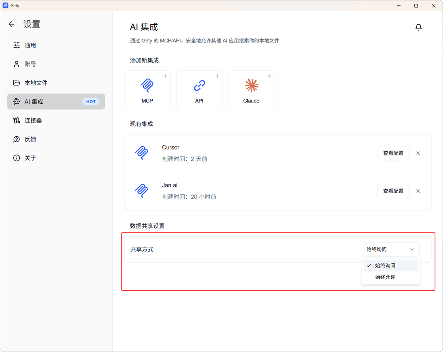Open the 关于 page in sidebar
The image size is (443, 352).
[30, 158]
